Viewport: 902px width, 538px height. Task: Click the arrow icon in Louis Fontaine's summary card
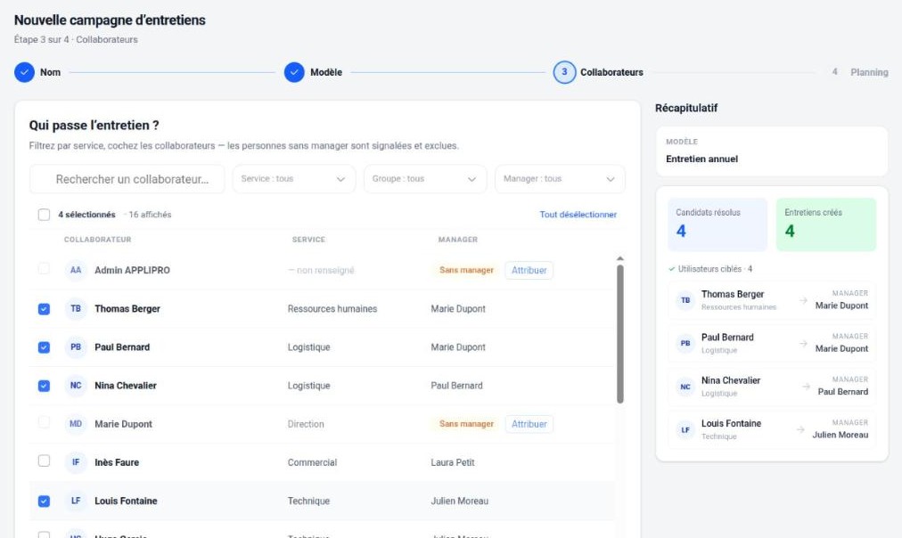(x=800, y=429)
